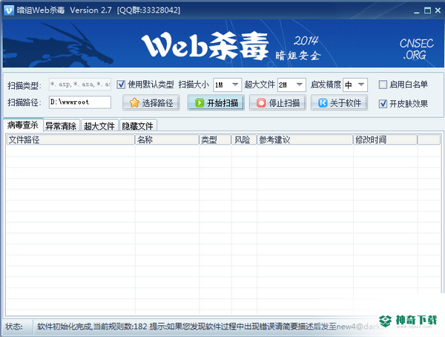Click the CNSEC.ORG banner text
Screen dimensions: 445x337
416,49
